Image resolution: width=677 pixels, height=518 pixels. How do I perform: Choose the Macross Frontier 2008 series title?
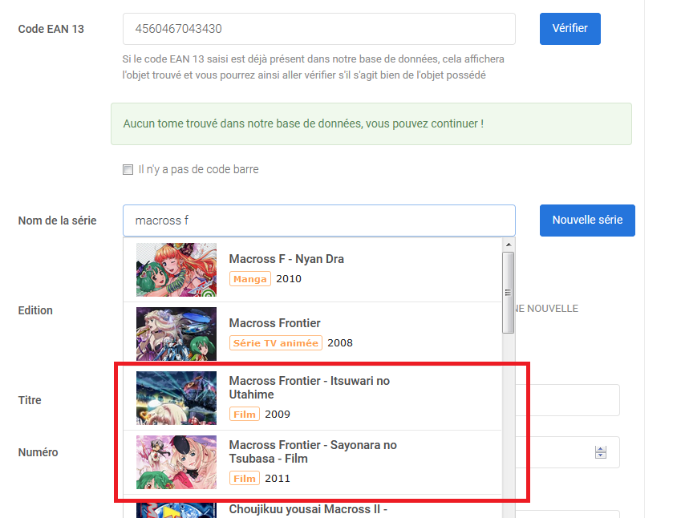[274, 323]
